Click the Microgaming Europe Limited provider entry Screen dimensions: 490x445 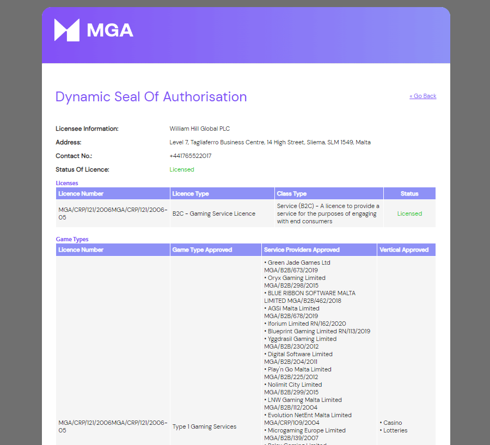point(305,434)
